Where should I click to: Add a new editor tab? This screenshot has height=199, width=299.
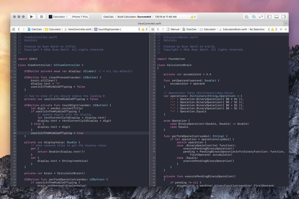[x=286, y=24]
